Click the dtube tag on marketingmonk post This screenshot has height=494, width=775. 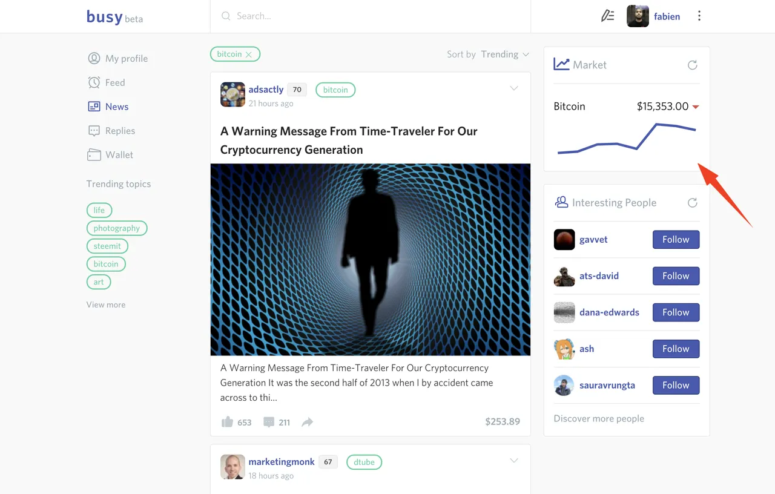[364, 463]
